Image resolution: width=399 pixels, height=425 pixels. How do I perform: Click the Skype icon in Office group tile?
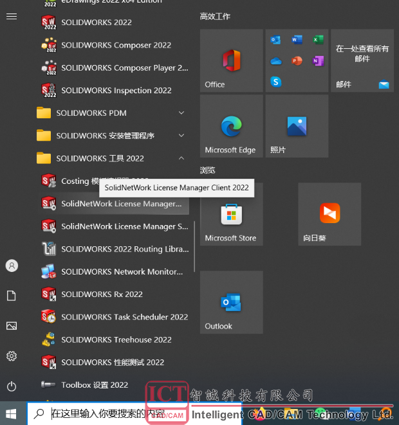[276, 82]
